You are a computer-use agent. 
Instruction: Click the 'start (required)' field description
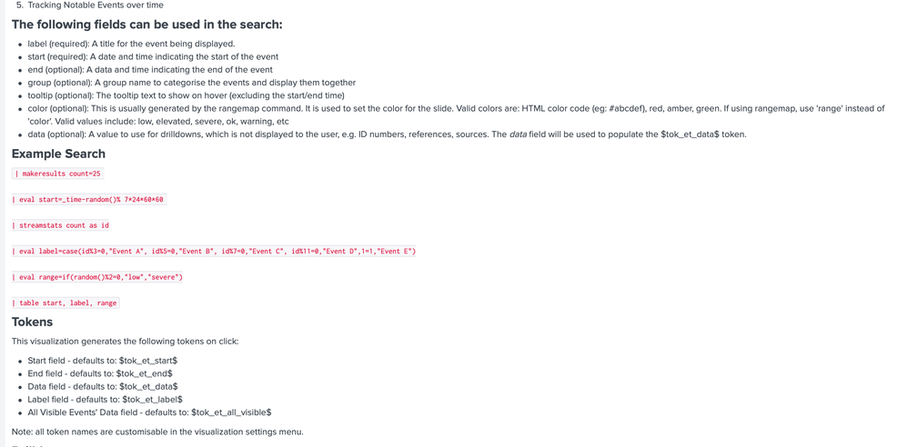pyautogui.click(x=153, y=56)
